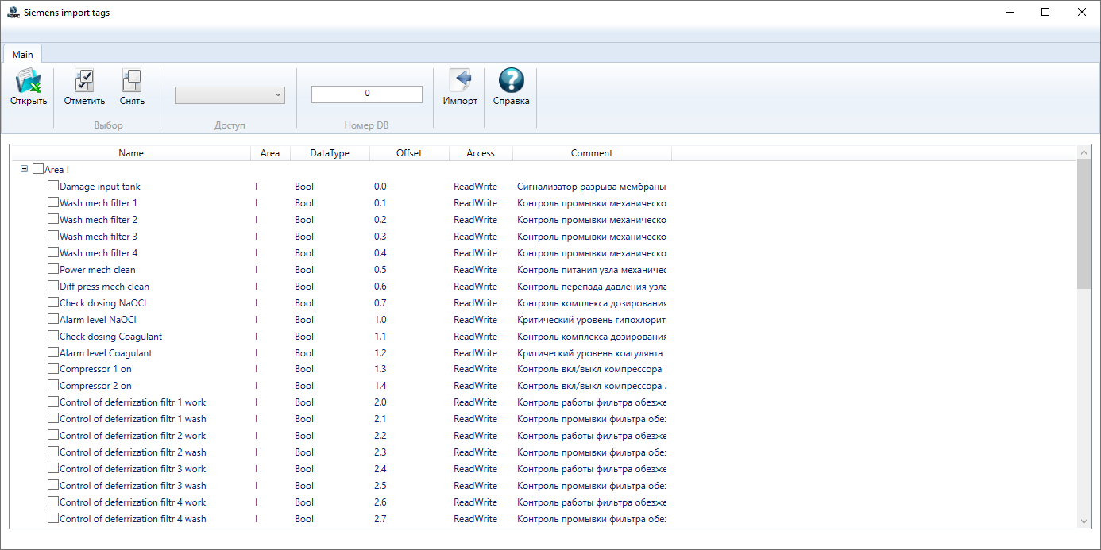Click offset value 1.0
Image resolution: width=1101 pixels, height=550 pixels.
381,320
